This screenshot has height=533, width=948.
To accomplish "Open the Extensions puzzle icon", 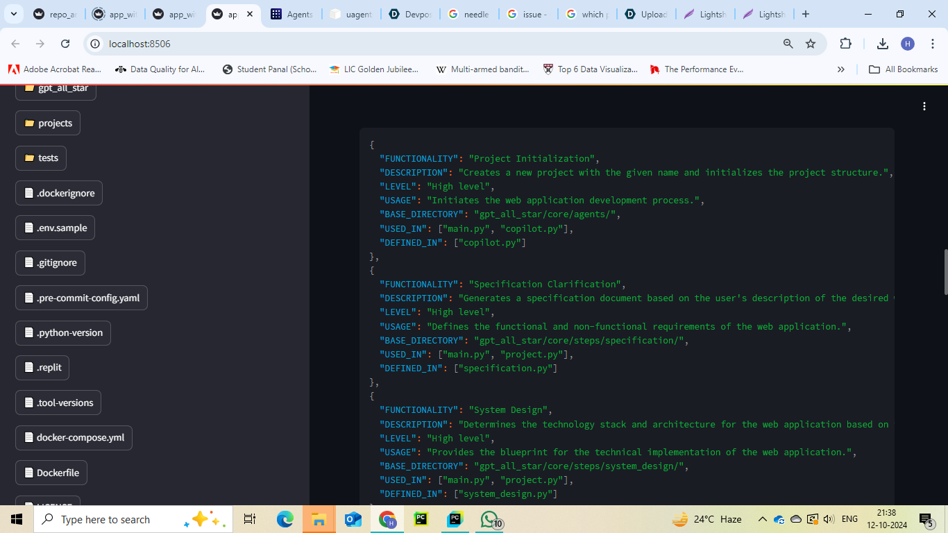I will click(845, 44).
